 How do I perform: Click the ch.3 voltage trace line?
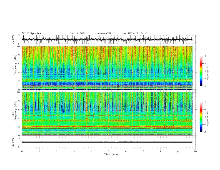click(x=107, y=142)
